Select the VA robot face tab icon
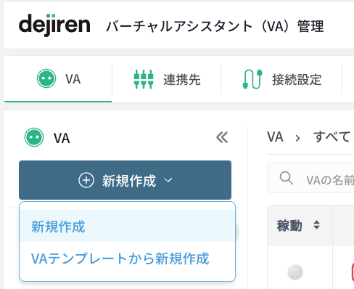354x289 pixels. coord(46,78)
